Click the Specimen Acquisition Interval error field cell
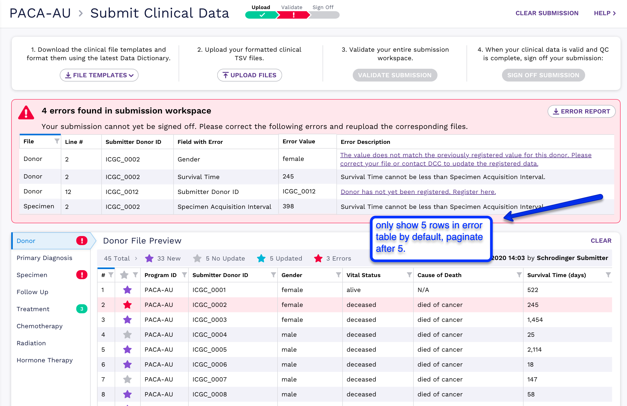Image resolution: width=627 pixels, height=406 pixels. (226, 207)
